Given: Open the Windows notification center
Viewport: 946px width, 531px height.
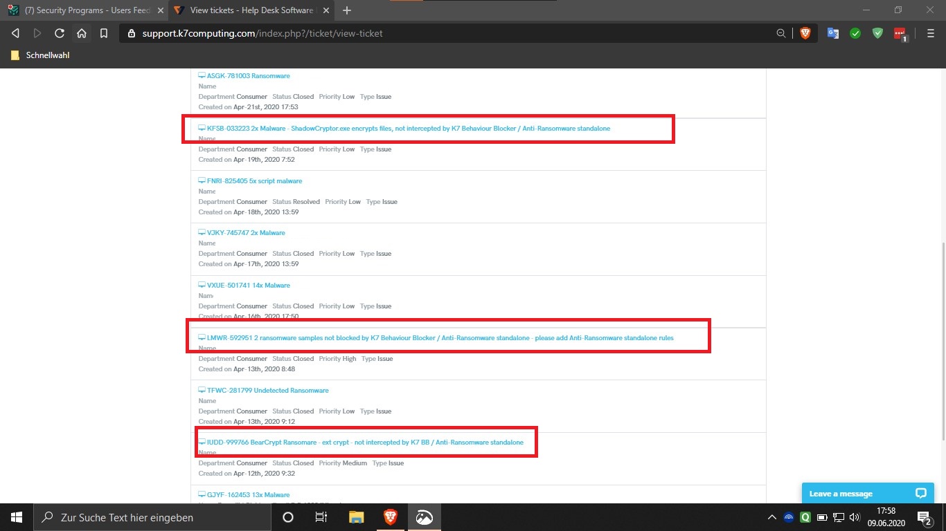Looking at the screenshot, I should [924, 517].
